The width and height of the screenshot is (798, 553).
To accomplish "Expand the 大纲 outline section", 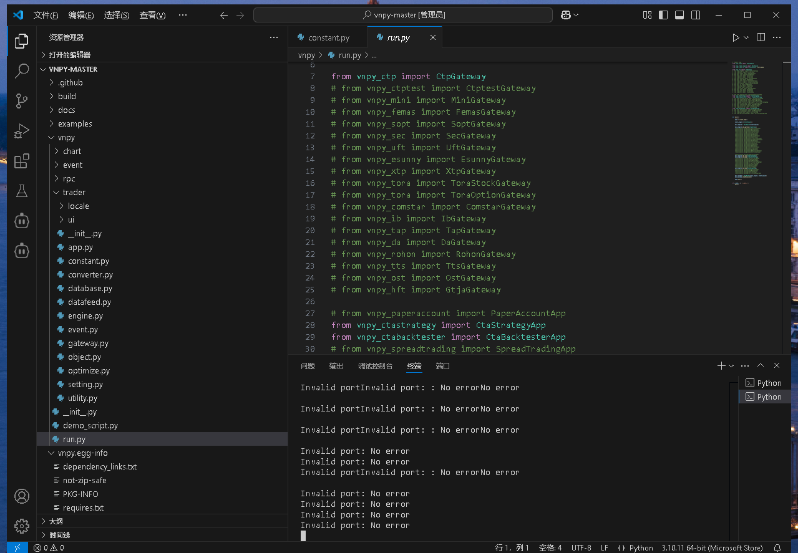I will pos(162,521).
